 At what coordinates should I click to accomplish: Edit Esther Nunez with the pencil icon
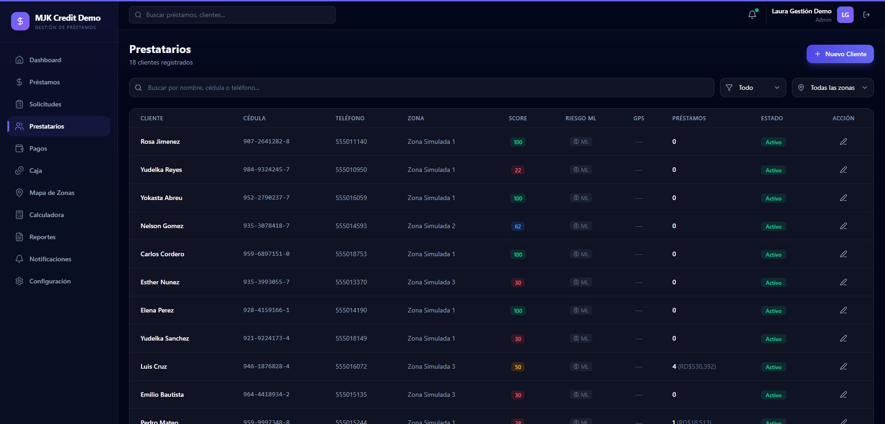coord(844,282)
